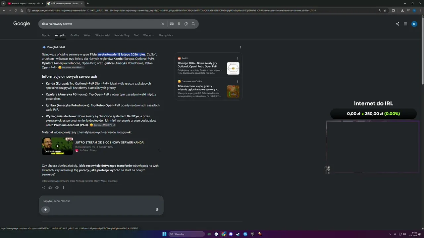Mute the Bardal ft. Eripe tab audio

pyautogui.click(x=38, y=3)
